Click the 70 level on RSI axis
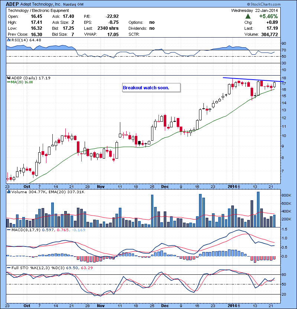 click(284, 50)
